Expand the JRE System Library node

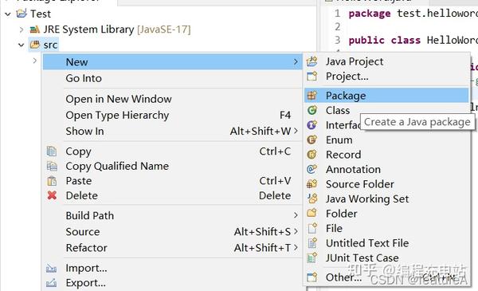(21, 29)
